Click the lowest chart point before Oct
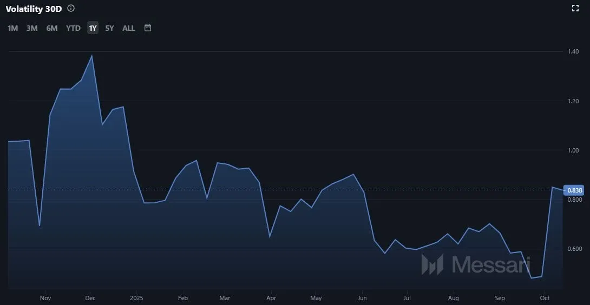590x305 pixels. (532, 278)
